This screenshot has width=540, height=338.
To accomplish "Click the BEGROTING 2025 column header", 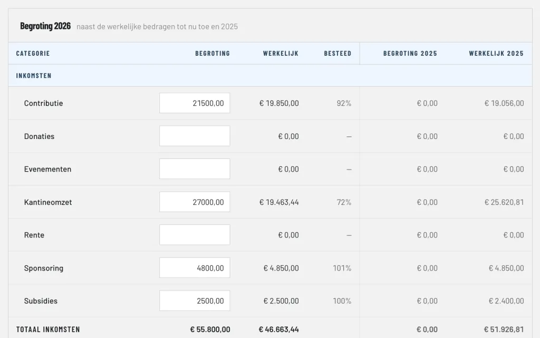I will tap(410, 53).
